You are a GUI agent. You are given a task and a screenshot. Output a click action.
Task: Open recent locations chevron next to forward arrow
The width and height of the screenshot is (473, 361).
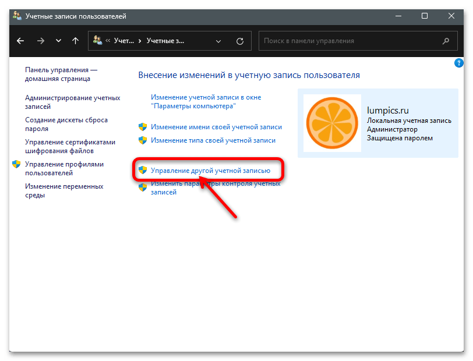point(58,41)
